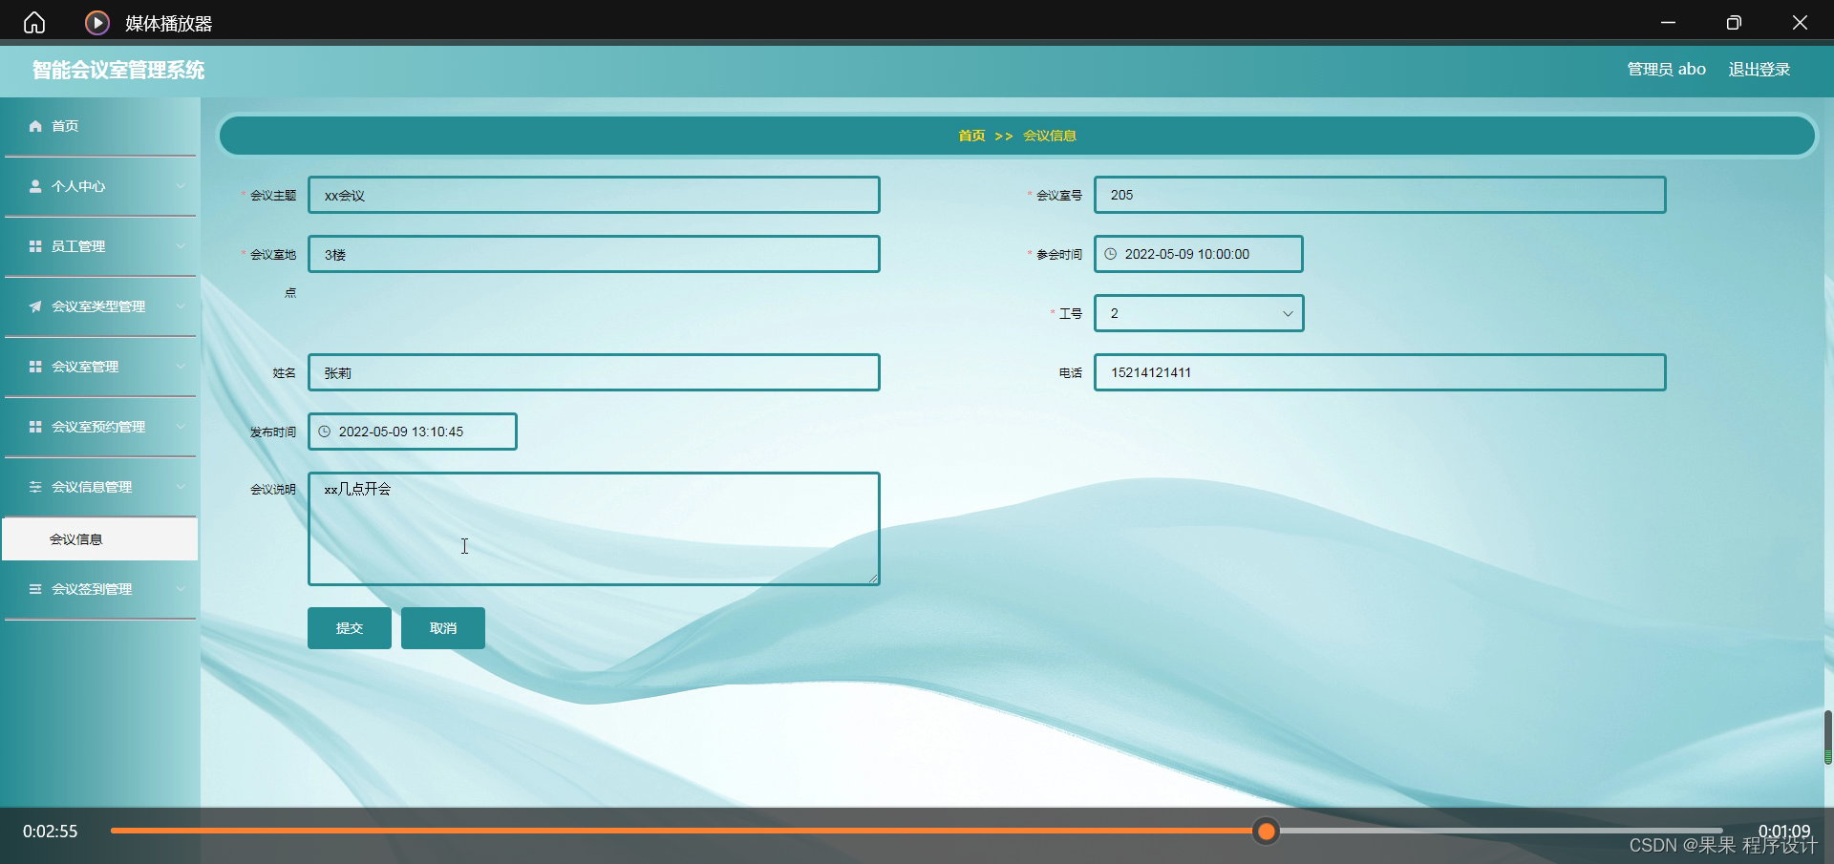Click the house icon beside 首页 in sidebar
Image resolution: width=1834 pixels, height=864 pixels.
tap(35, 126)
